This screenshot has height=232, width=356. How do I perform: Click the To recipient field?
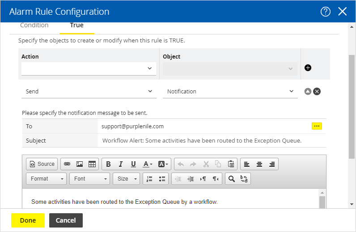[x=204, y=126]
